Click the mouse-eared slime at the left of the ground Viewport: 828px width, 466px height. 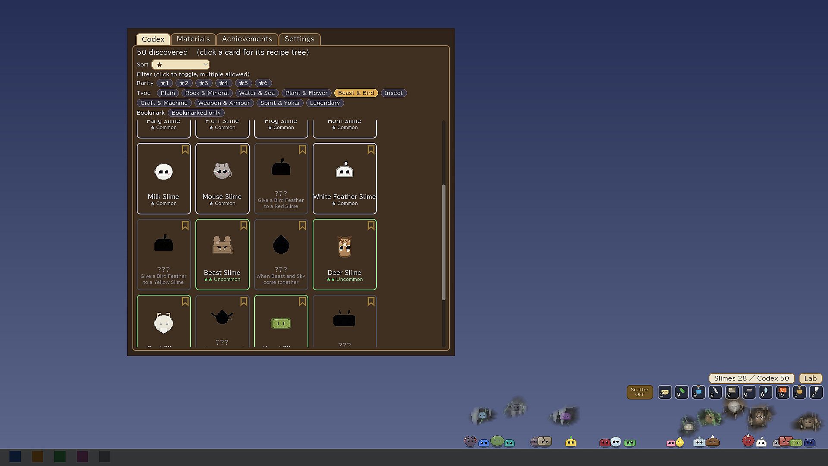point(470,441)
